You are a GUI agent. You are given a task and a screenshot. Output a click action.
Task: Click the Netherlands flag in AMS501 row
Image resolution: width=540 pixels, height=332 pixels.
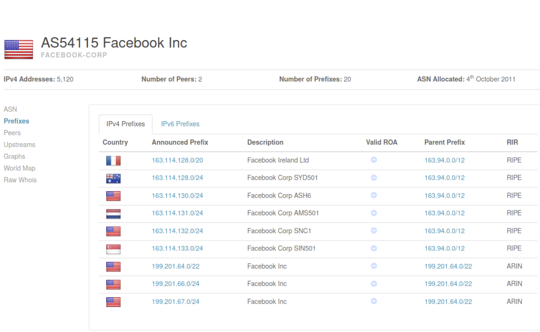point(113,213)
